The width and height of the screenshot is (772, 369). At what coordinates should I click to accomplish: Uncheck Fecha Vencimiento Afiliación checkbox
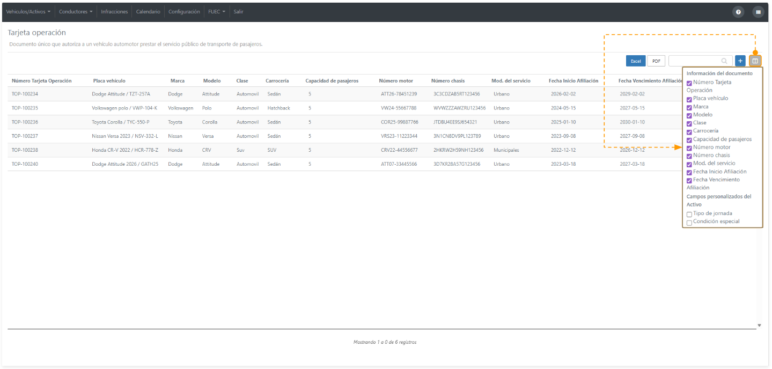[x=689, y=181]
